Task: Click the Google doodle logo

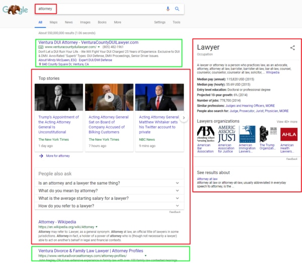Action: click(15, 10)
